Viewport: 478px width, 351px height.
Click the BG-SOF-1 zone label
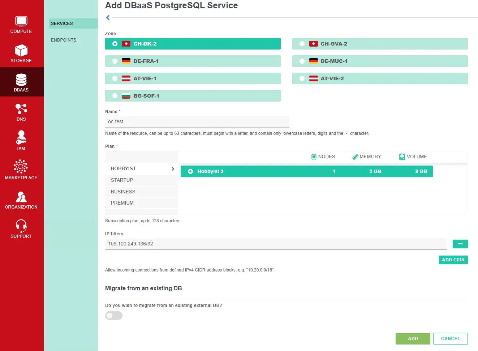[146, 96]
